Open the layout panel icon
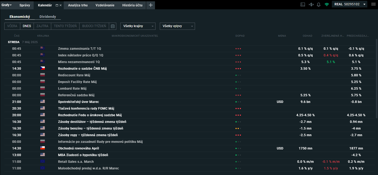Screen dimensions: 378x175 303,5
